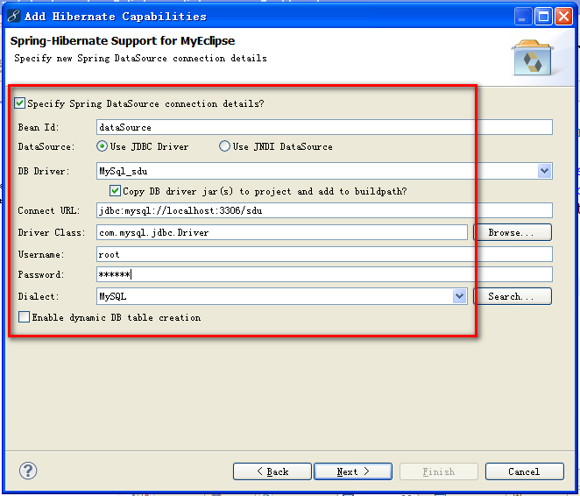The width and height of the screenshot is (580, 496).
Task: Click the Browse button for Driver Class
Action: tap(513, 232)
